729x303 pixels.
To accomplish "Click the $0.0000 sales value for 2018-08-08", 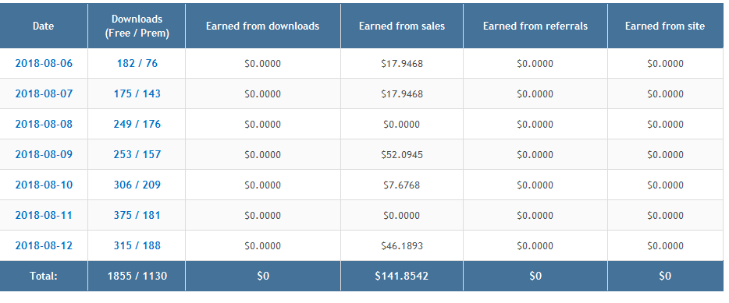I will [402, 125].
